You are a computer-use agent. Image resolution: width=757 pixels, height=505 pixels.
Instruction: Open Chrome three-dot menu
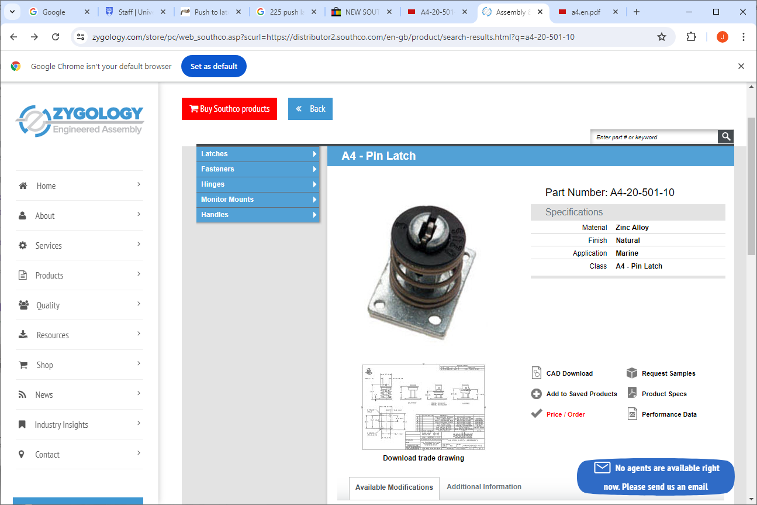[744, 37]
